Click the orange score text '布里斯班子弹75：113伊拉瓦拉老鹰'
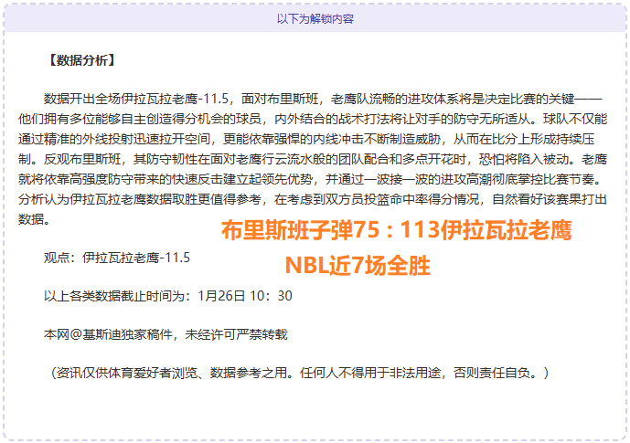This screenshot has width=630, height=443. (396, 232)
